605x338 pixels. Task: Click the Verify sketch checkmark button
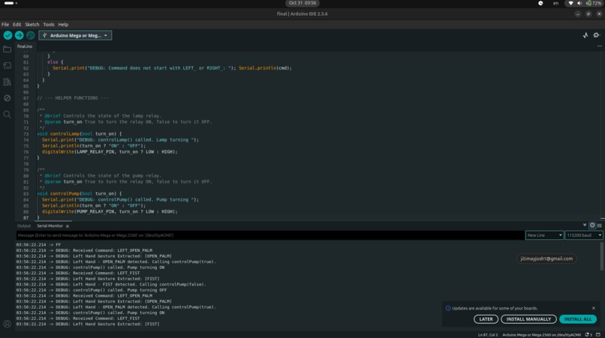click(x=8, y=35)
